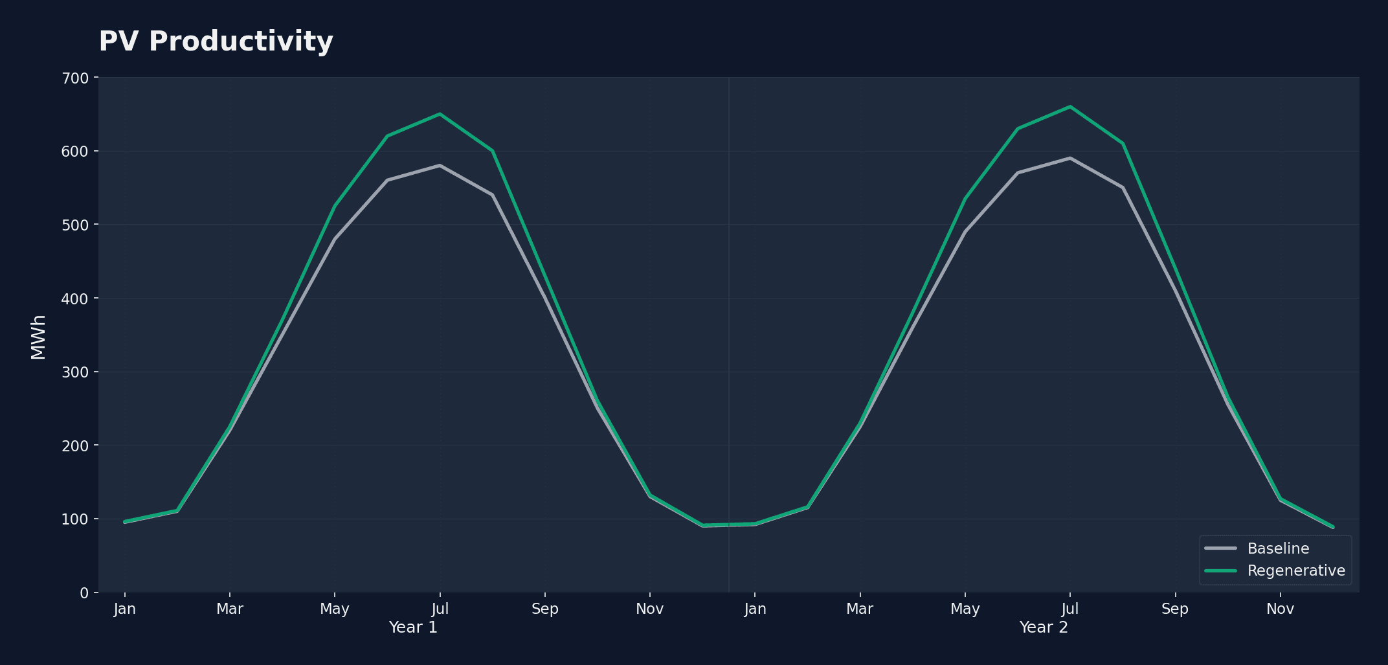Click the PV Productivity chart title
The width and height of the screenshot is (1388, 665).
[x=216, y=41]
